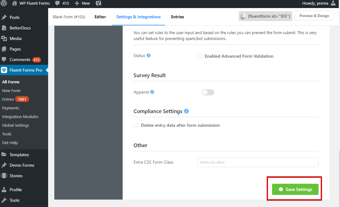Click the Comments 415 badge in sidebar
The width and height of the screenshot is (340, 207).
36,60
